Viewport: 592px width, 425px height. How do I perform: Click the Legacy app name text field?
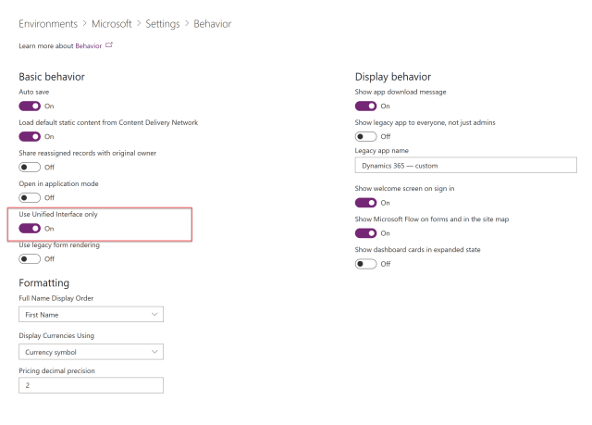click(x=465, y=166)
